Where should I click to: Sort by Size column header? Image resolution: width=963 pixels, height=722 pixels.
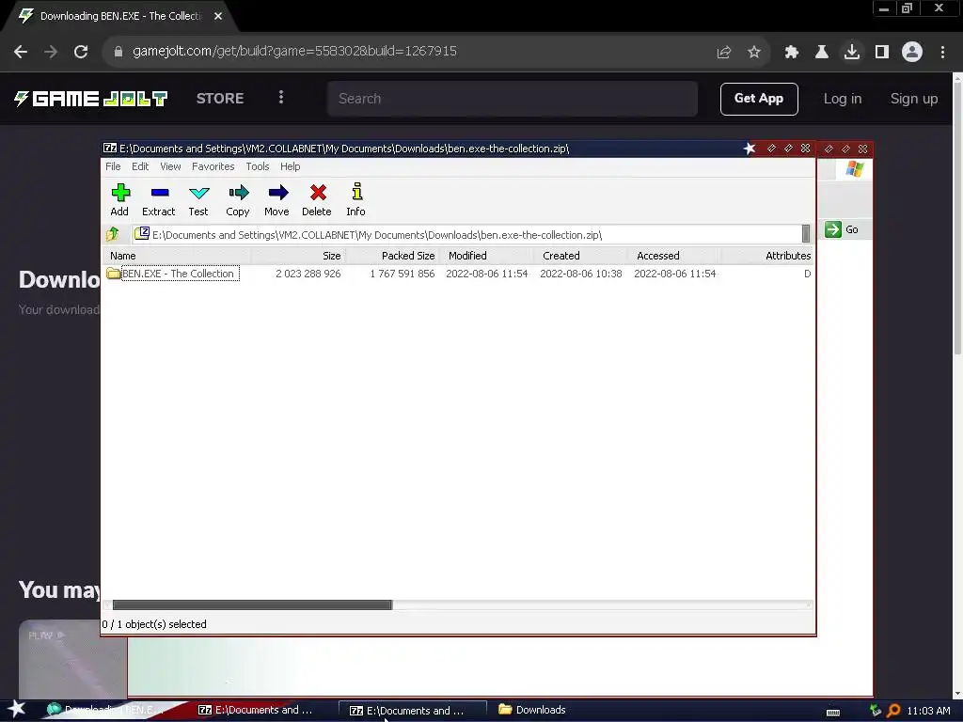[298, 256]
